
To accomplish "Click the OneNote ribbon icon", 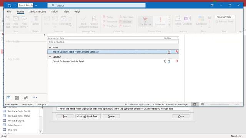I will (x=187, y=20).
